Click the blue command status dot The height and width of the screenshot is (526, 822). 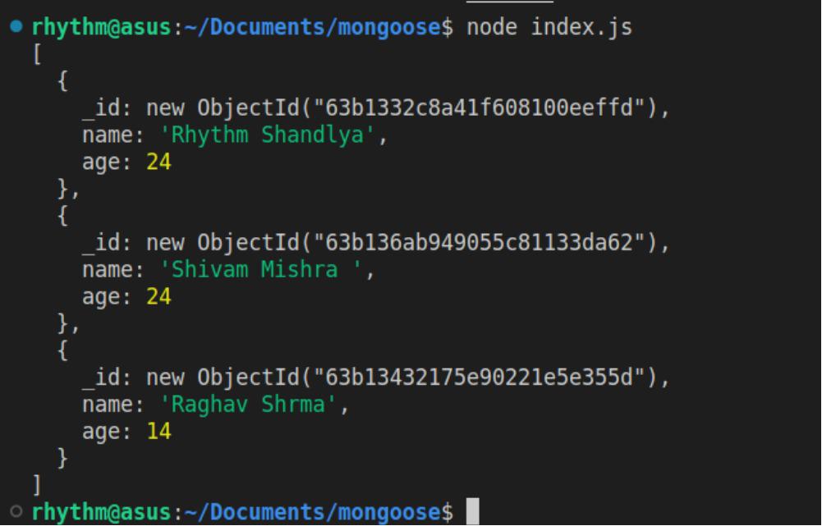[x=16, y=25]
